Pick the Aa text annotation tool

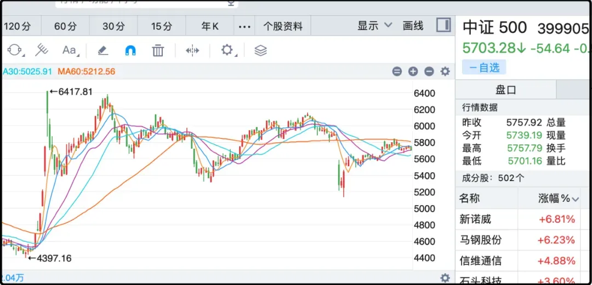click(x=70, y=51)
